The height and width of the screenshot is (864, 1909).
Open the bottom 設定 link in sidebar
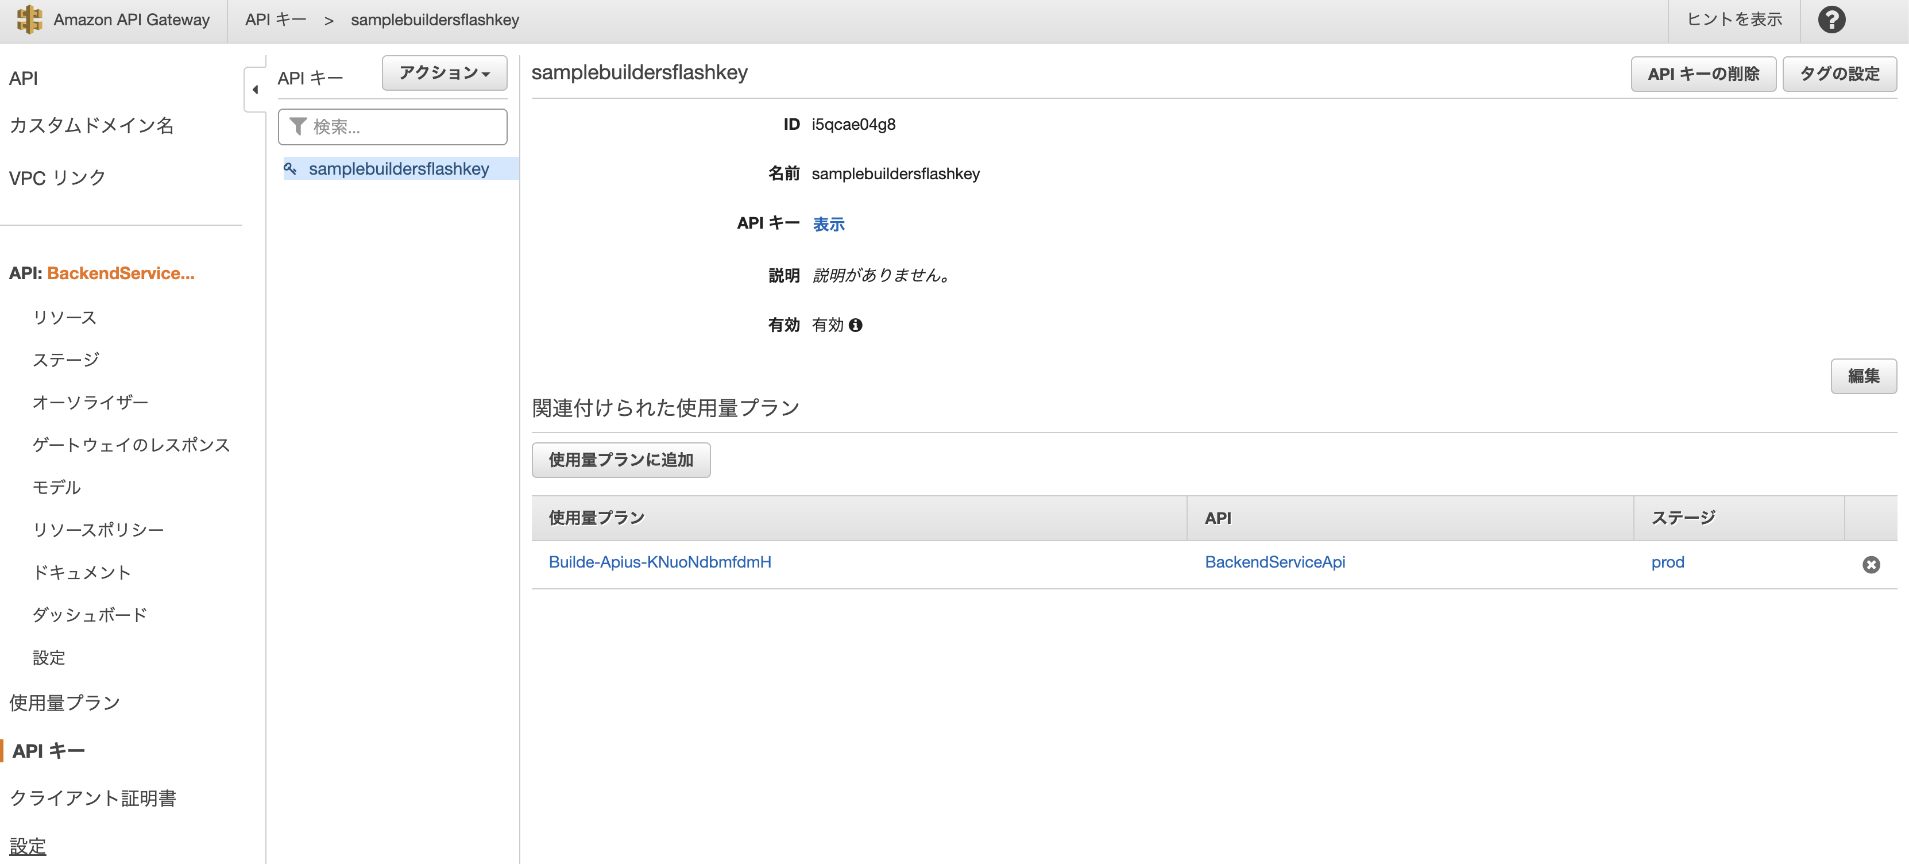28,847
